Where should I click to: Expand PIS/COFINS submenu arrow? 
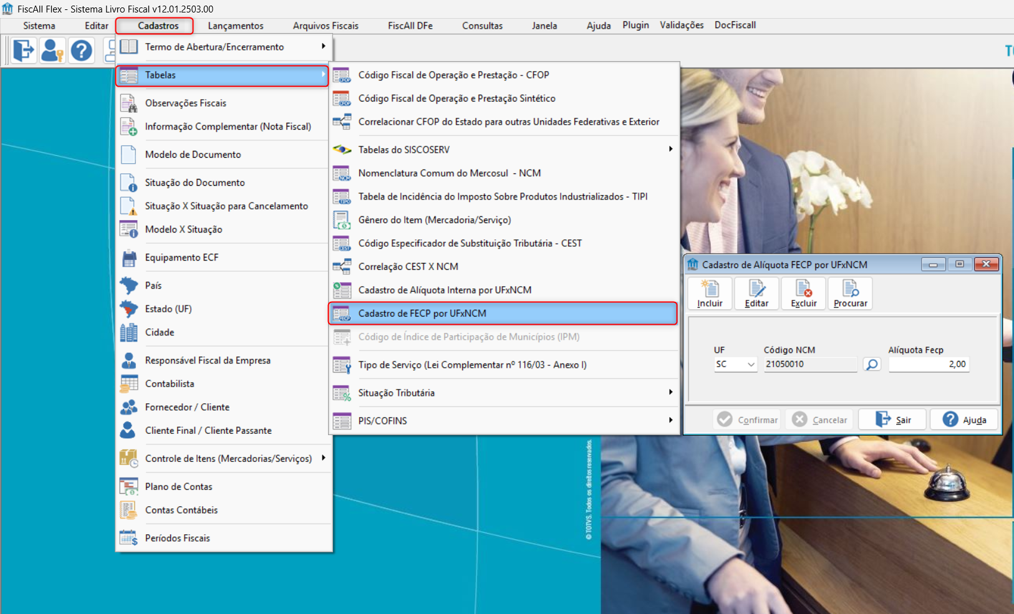click(x=670, y=420)
